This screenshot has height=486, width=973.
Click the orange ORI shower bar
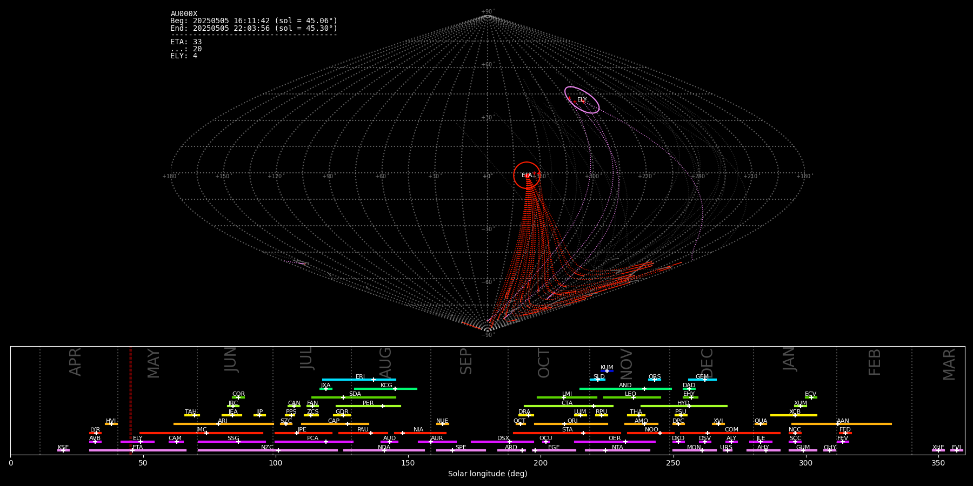coord(571,424)
